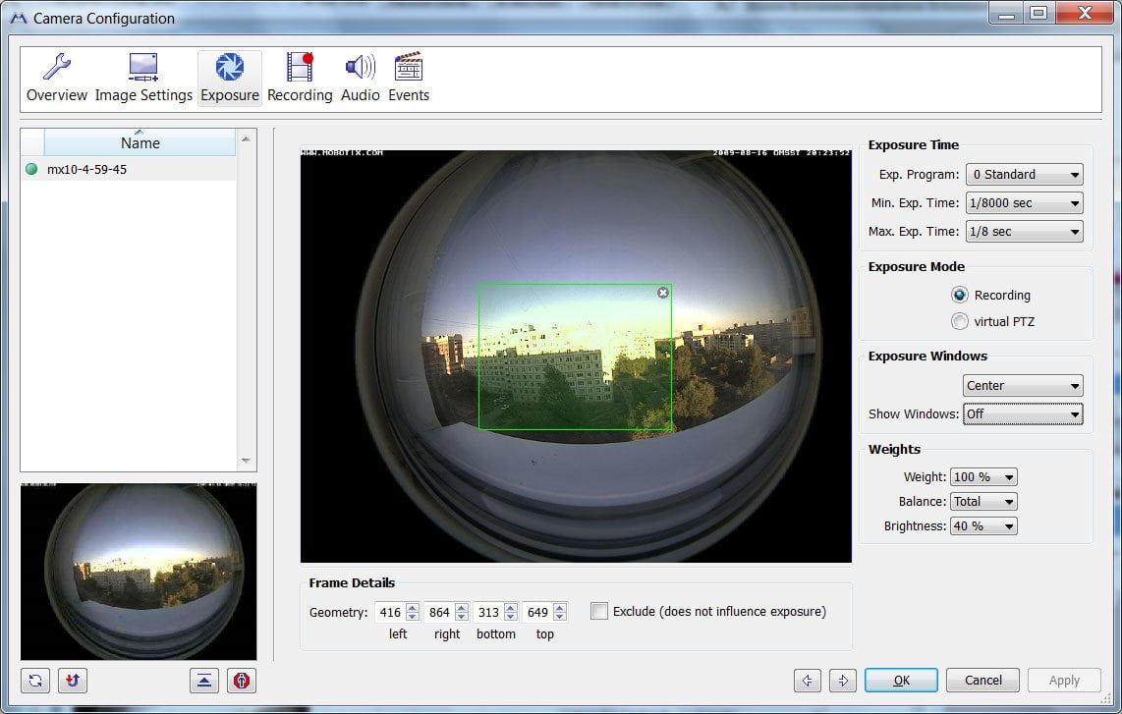
Task: Go to next window with right arrow button
Action: tap(842, 681)
